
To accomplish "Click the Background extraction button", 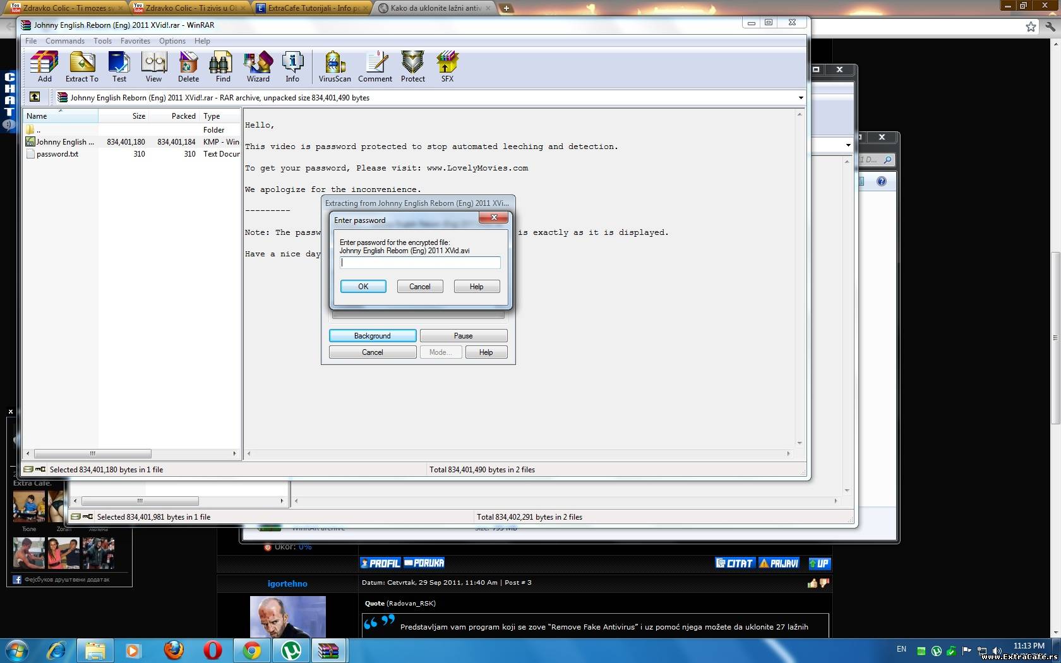I will pyautogui.click(x=373, y=336).
